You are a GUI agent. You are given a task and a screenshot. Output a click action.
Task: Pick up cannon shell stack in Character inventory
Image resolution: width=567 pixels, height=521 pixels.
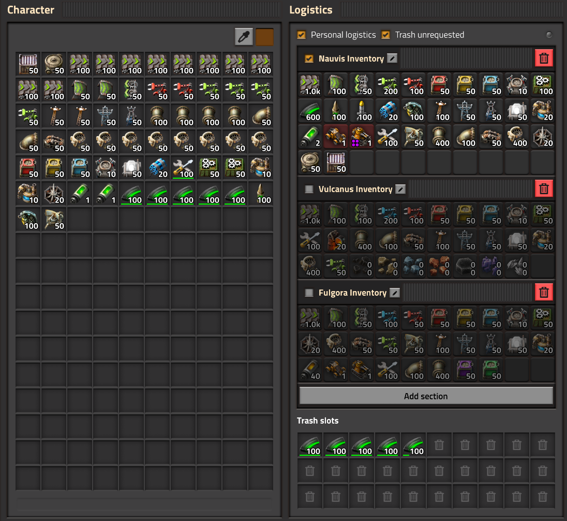(261, 194)
